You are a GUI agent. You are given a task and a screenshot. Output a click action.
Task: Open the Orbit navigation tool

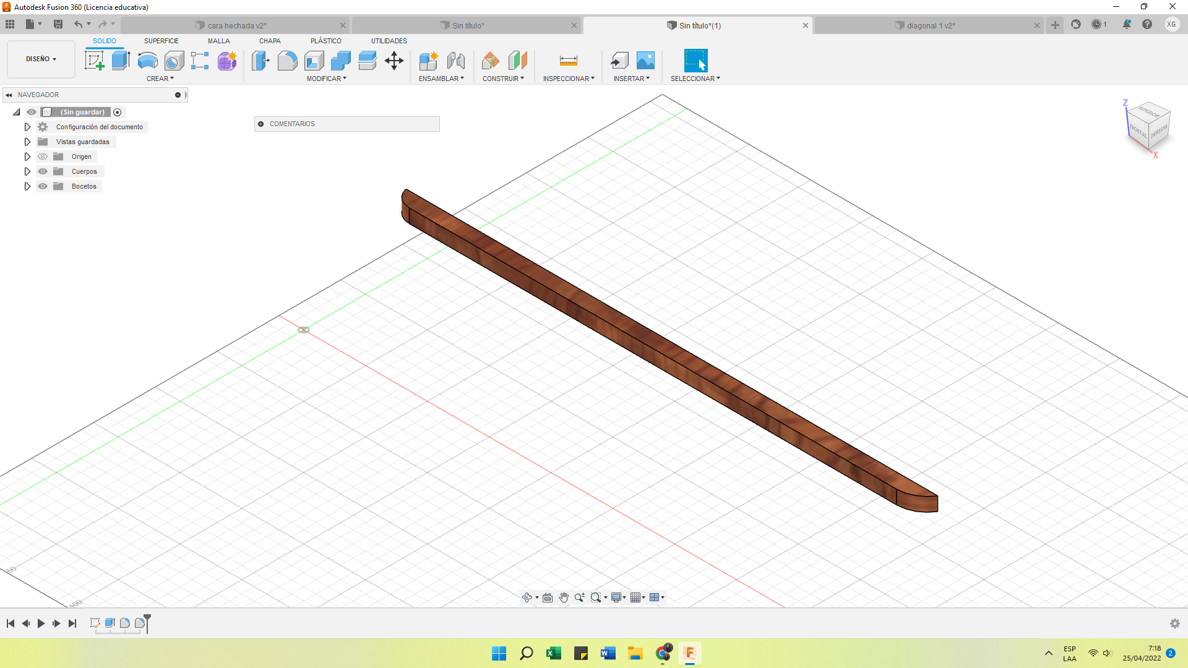coord(527,597)
